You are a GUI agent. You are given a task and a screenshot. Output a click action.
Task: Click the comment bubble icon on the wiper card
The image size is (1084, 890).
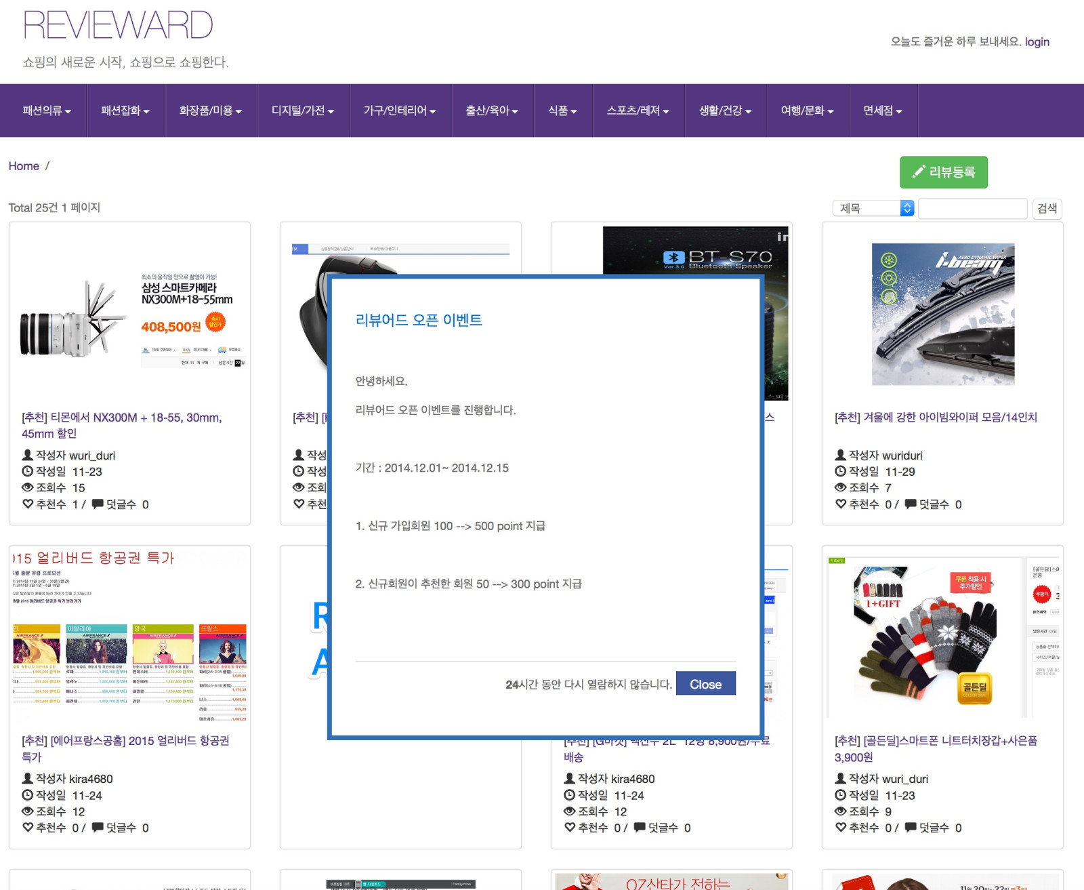pos(911,504)
